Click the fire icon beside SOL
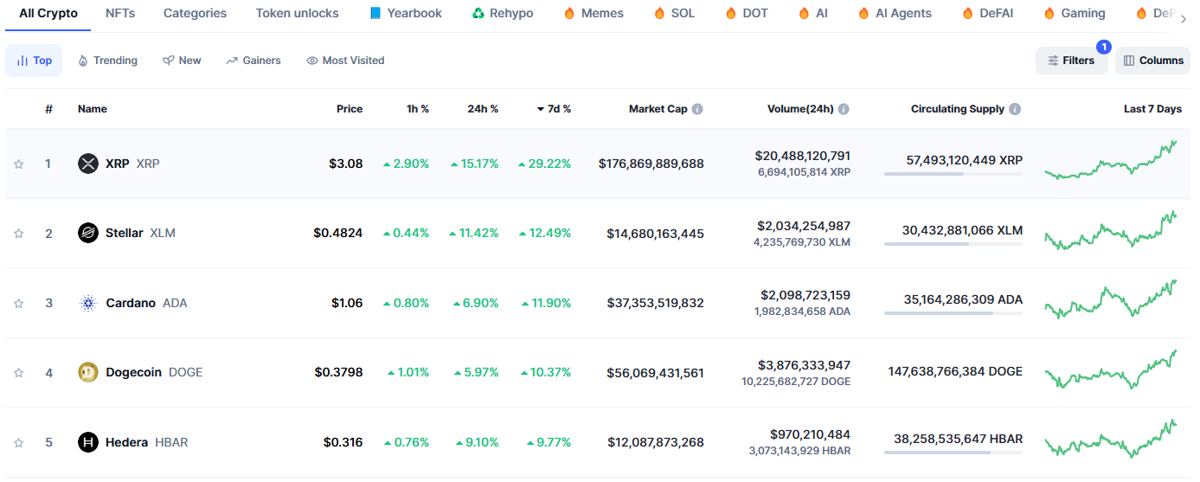Viewport: 1200px width, 482px height. pos(659,14)
